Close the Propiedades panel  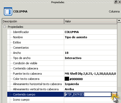pos(119,2)
